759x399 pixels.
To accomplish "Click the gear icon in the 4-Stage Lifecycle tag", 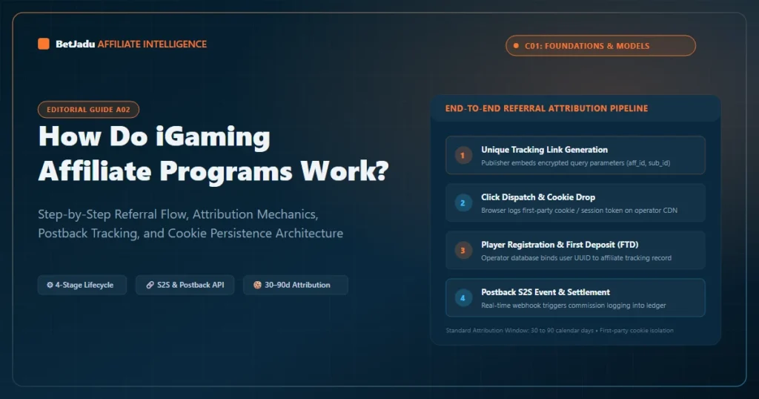I will pyautogui.click(x=50, y=285).
